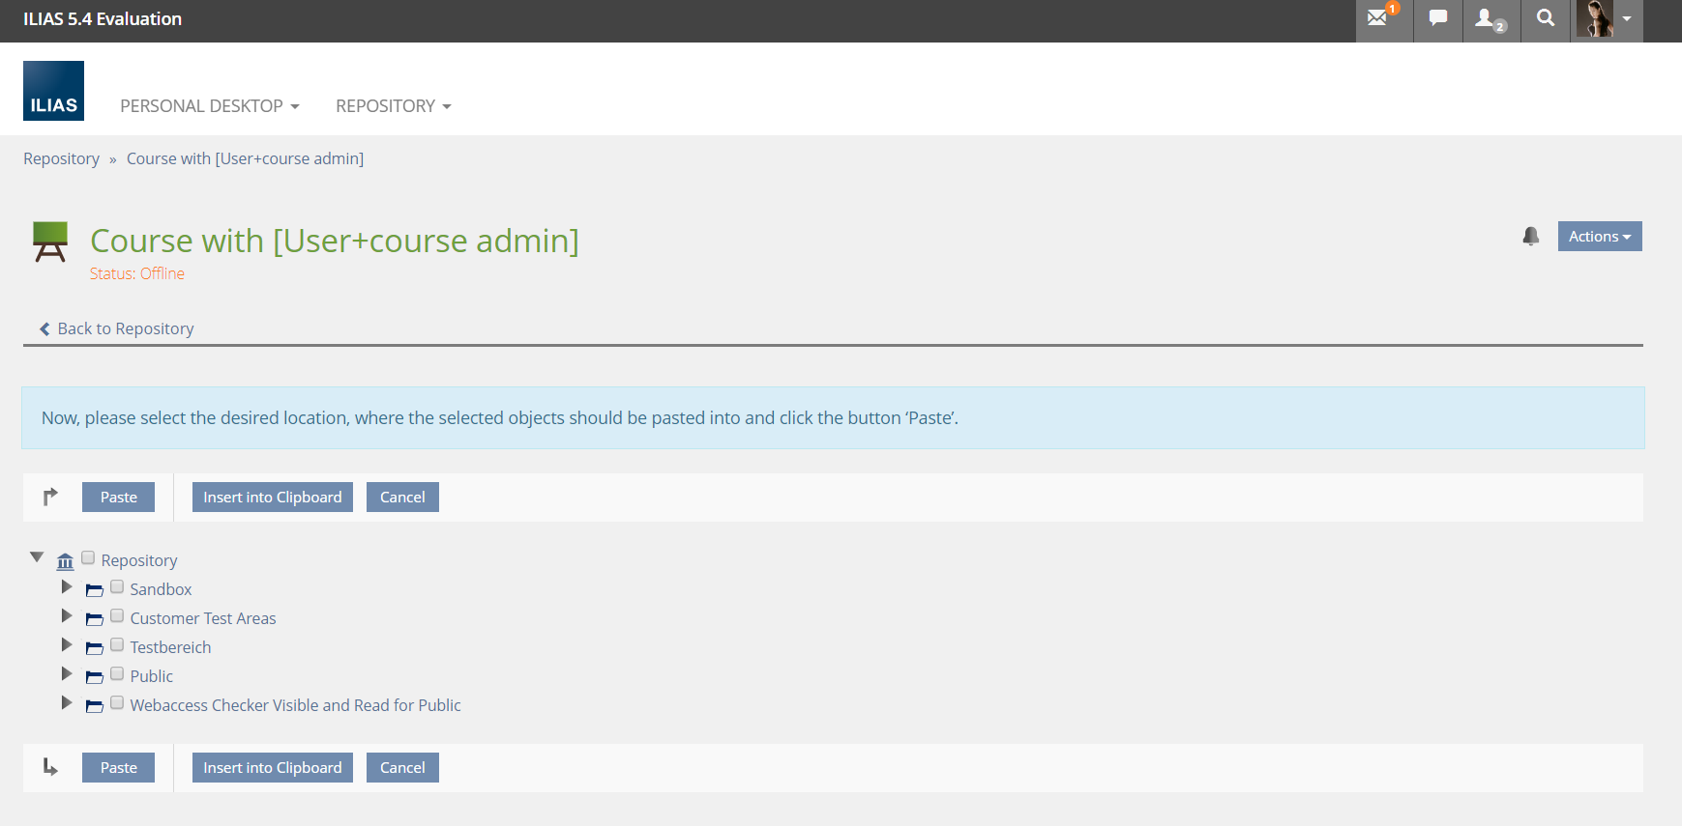The width and height of the screenshot is (1682, 826).
Task: Check the Customer Test Areas checkbox
Action: coord(117,615)
